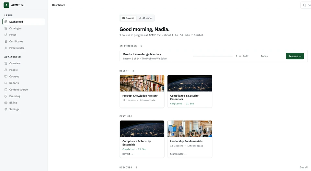
Task: Click the Billing card icon
Action: pyautogui.click(x=6, y=102)
